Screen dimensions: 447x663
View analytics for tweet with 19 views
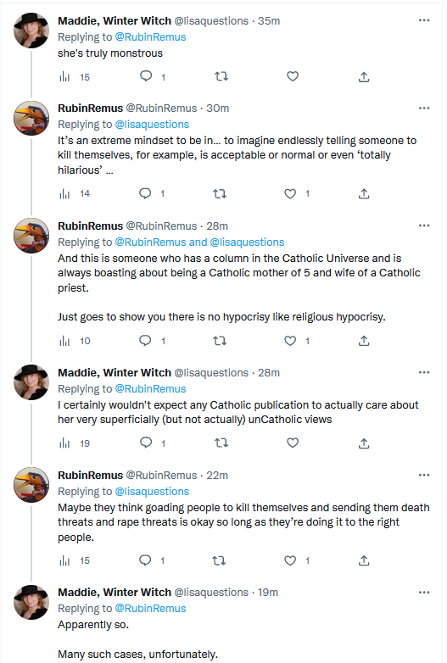coord(75,443)
